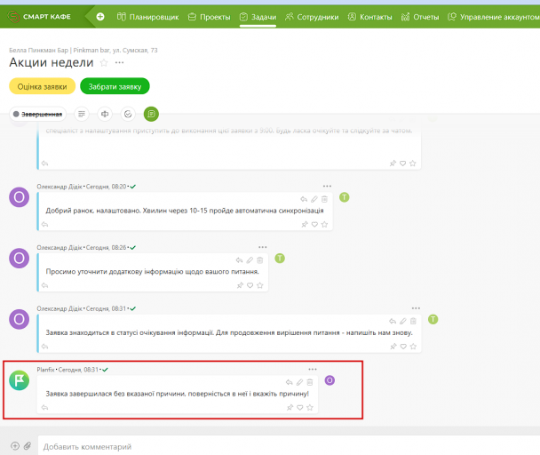Image resolution: width=540 pixels, height=455 pixels.
Task: Like the Planfix comment with heart
Action: click(x=300, y=407)
